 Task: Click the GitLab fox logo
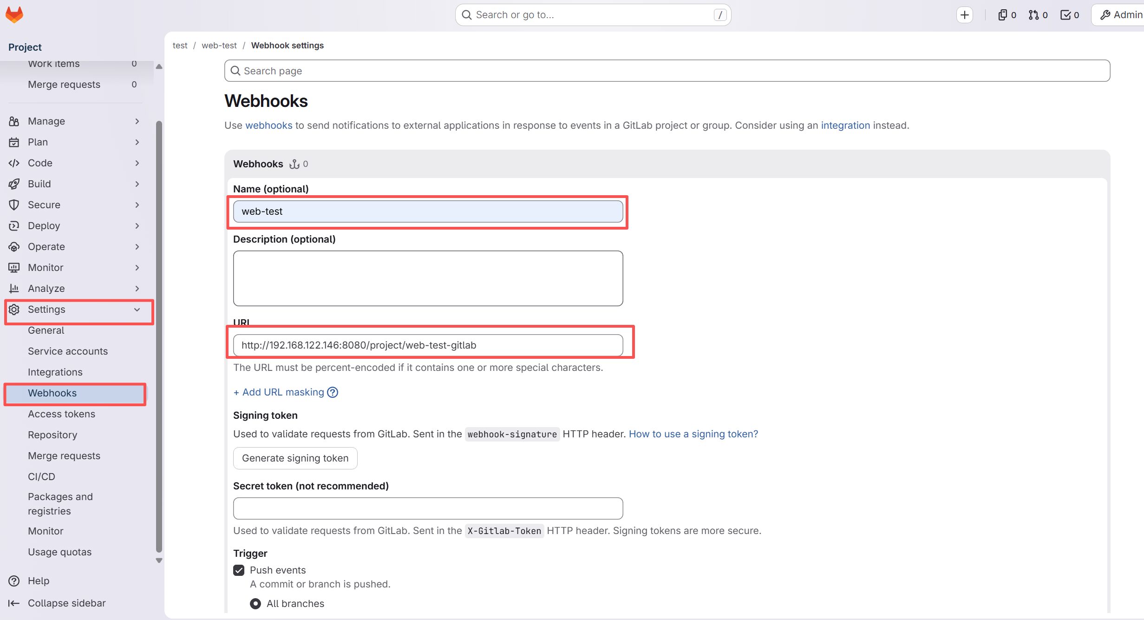pyautogui.click(x=14, y=14)
